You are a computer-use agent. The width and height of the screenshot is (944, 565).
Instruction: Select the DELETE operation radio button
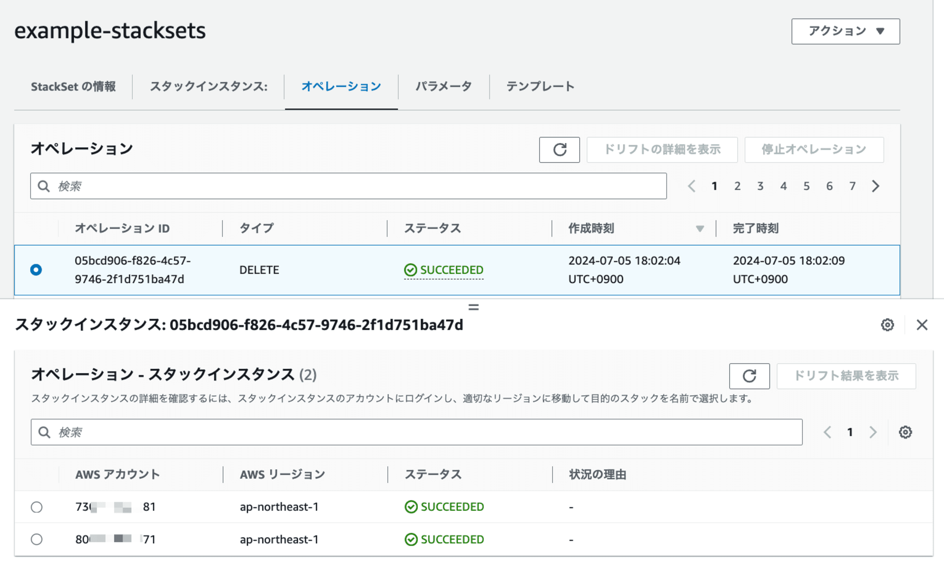[36, 270]
